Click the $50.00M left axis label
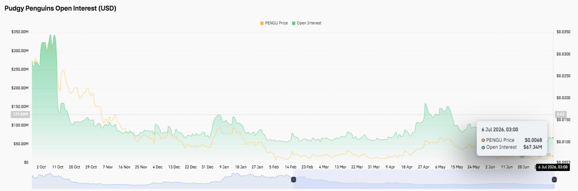Screen dimensions: 578x191 21,144
